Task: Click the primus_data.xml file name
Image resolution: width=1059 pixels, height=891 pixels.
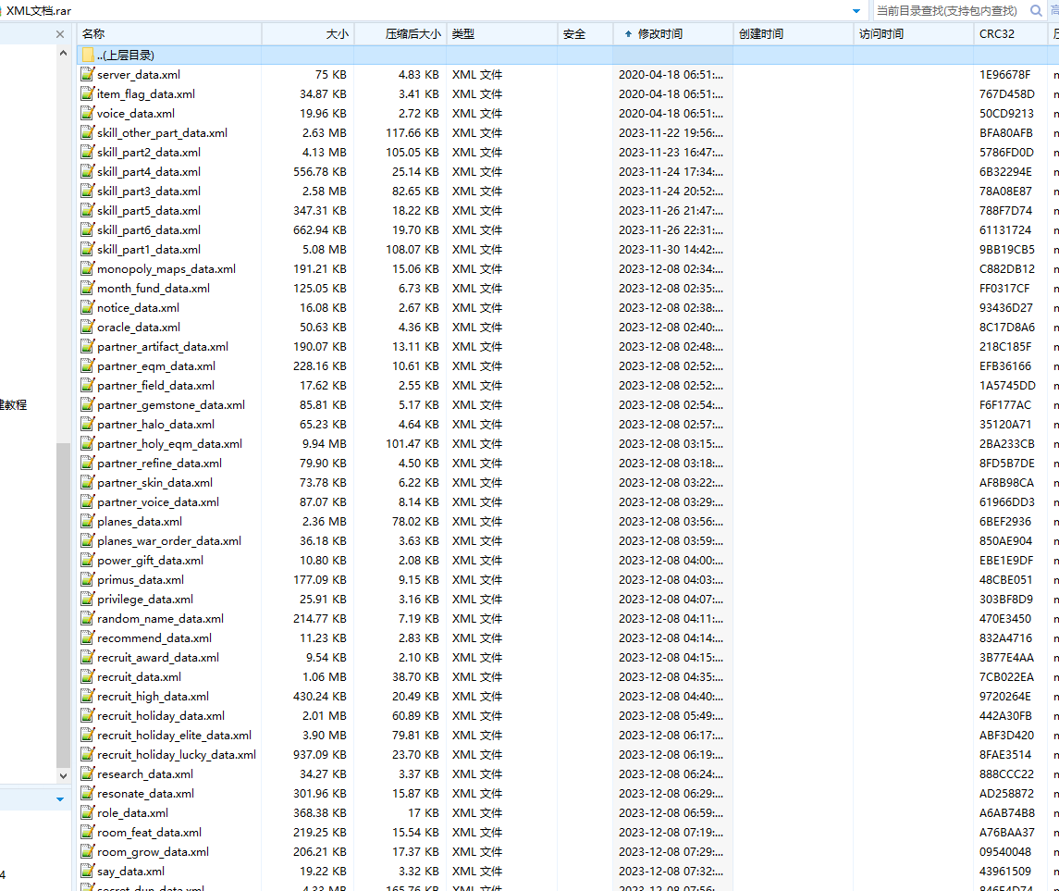Action: (141, 579)
